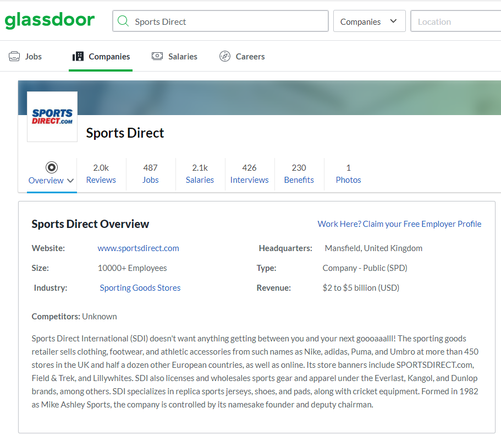Click the Jobs briefcase icon

14,56
